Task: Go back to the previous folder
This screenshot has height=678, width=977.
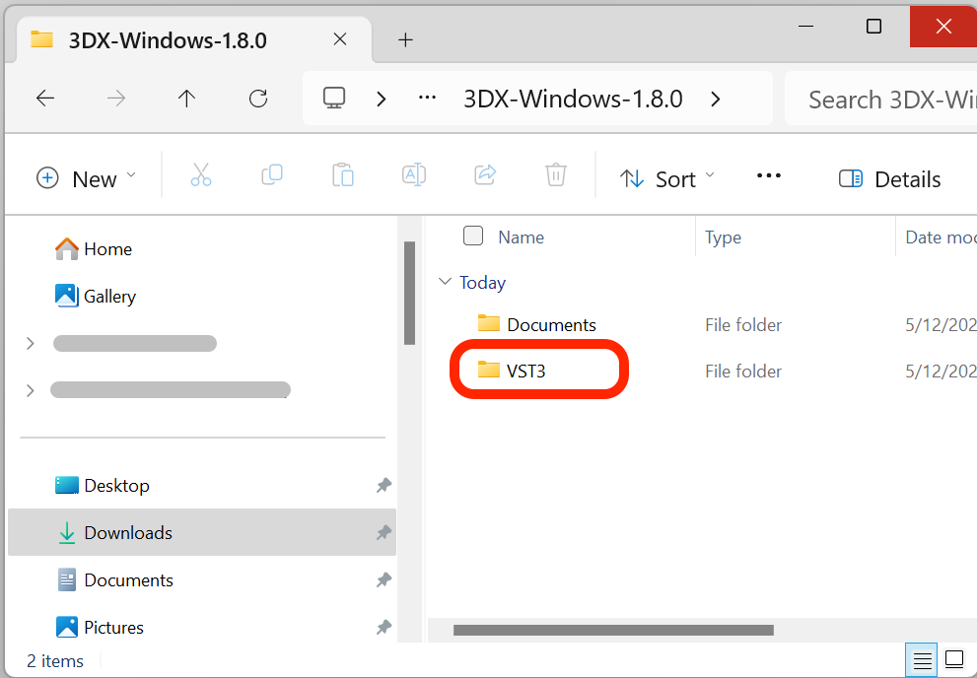Action: pos(45,99)
